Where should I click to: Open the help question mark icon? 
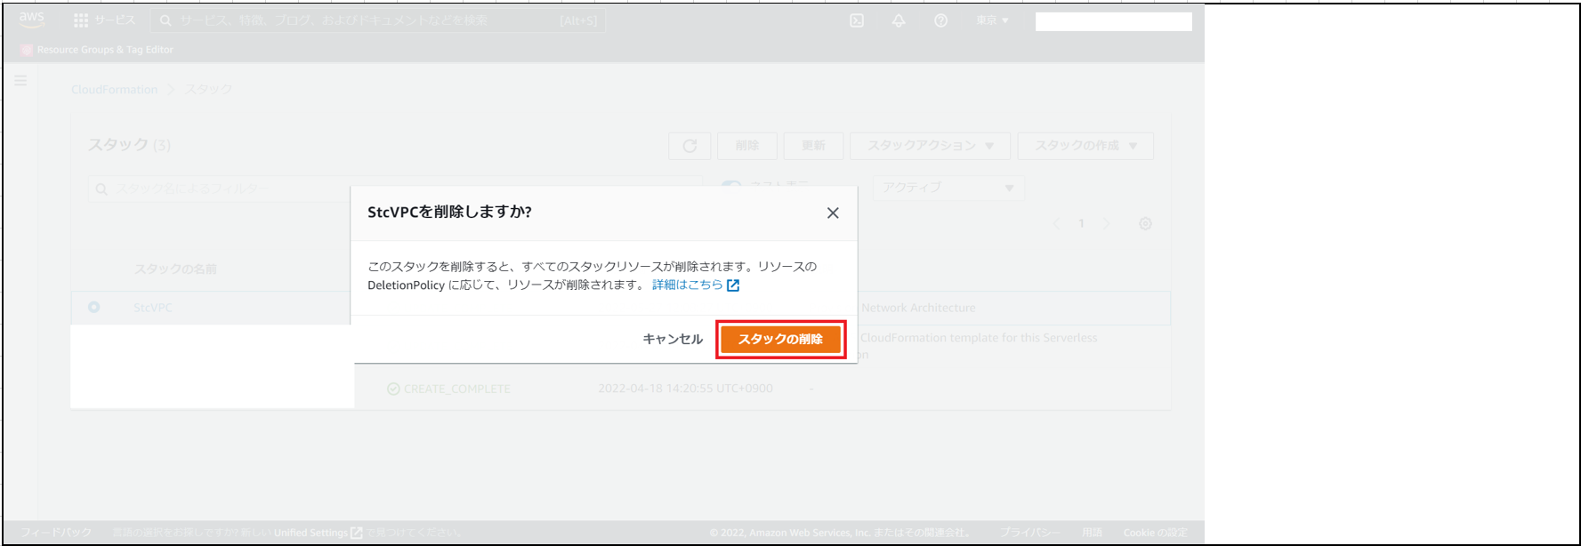click(x=940, y=20)
